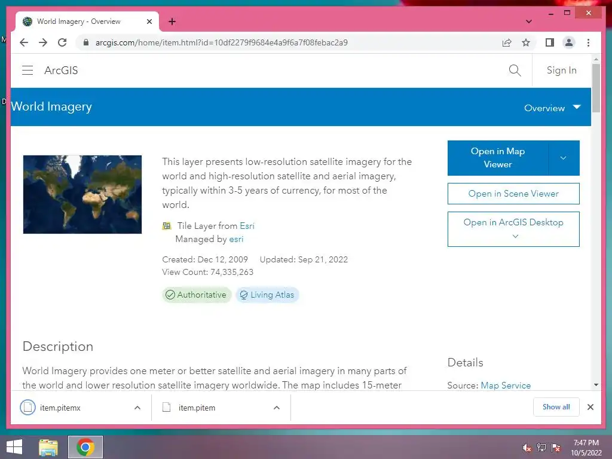The height and width of the screenshot is (459, 612).
Task: Click the muted volume tray icon
Action: point(527,448)
